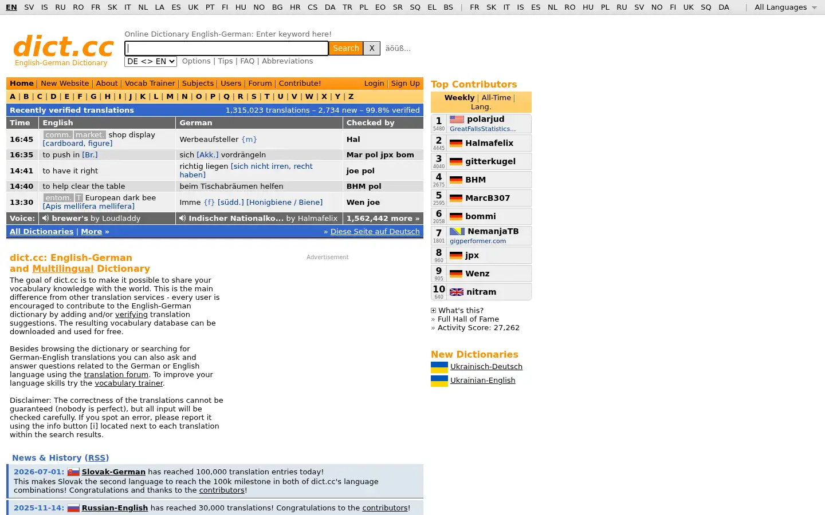Click the Bosnian flag beside NemanjaTB
The height and width of the screenshot is (515, 825).
pyautogui.click(x=457, y=231)
